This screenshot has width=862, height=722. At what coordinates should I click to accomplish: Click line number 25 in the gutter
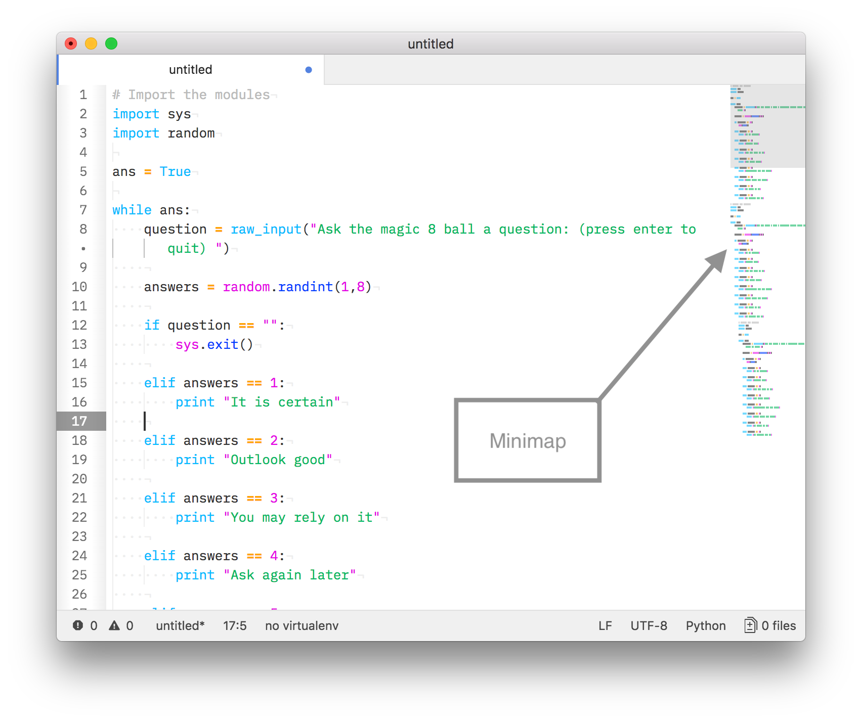click(x=79, y=575)
